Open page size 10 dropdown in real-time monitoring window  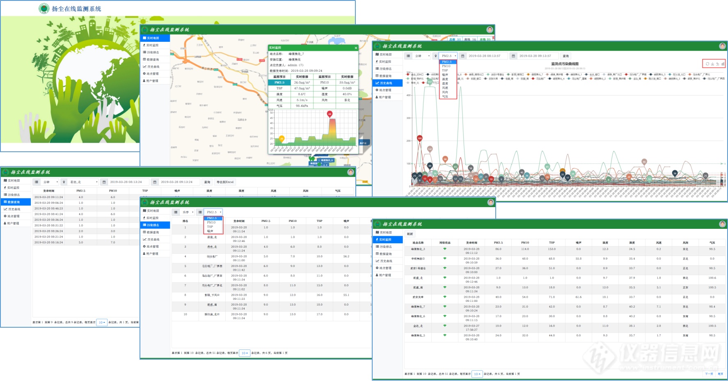click(477, 374)
